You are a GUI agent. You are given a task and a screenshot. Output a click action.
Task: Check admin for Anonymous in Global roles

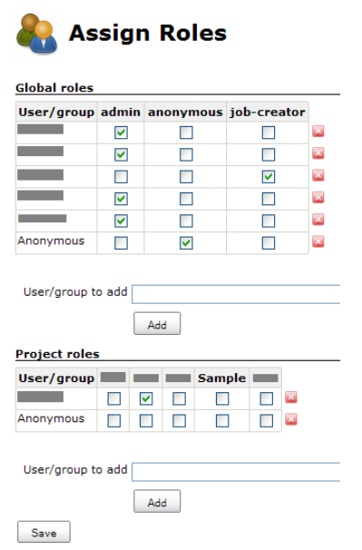[121, 242]
